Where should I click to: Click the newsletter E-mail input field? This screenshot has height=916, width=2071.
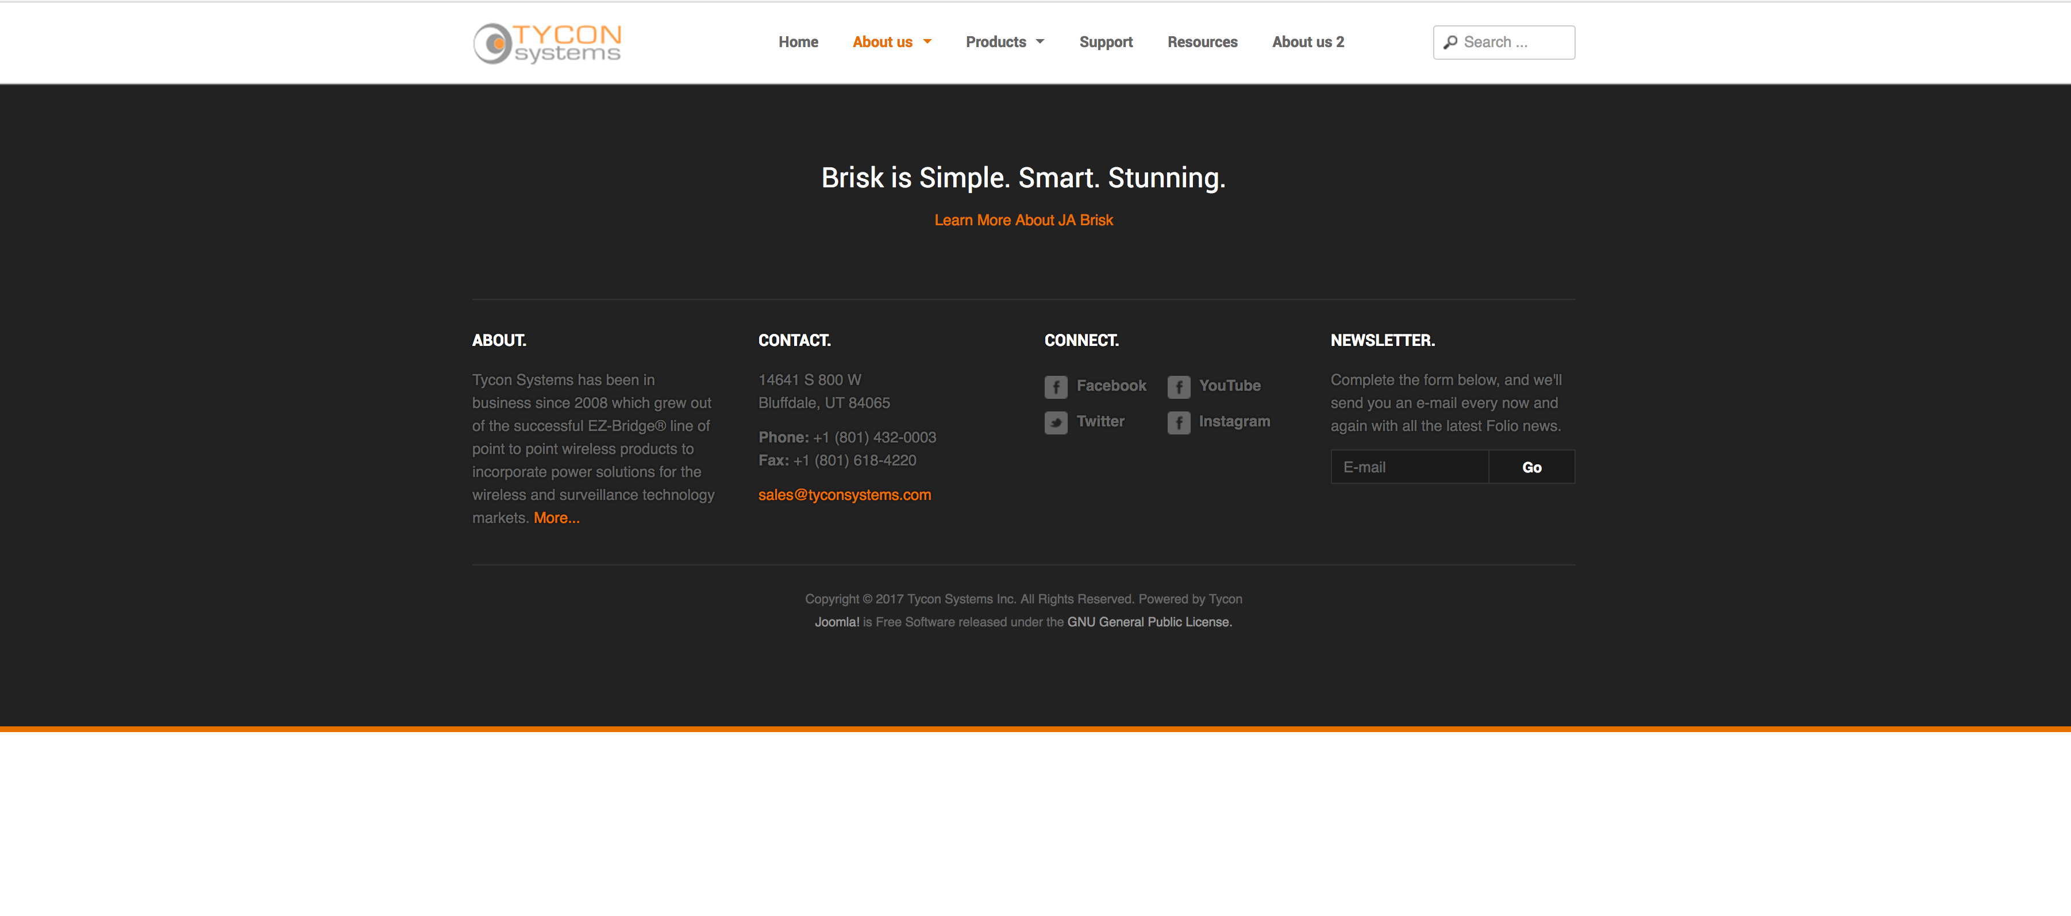click(1410, 467)
